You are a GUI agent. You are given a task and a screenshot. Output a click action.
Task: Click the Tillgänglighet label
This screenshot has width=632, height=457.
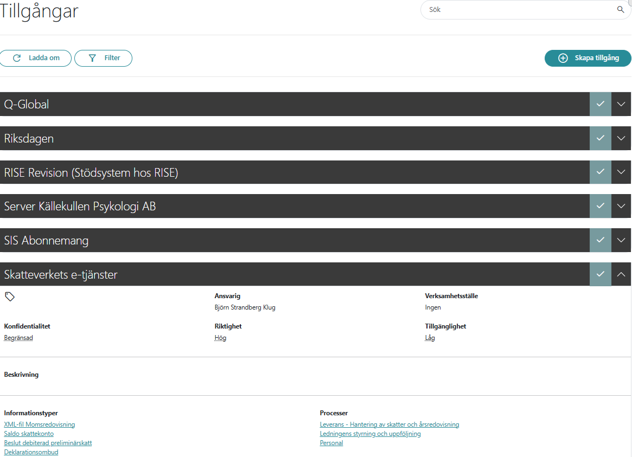445,326
